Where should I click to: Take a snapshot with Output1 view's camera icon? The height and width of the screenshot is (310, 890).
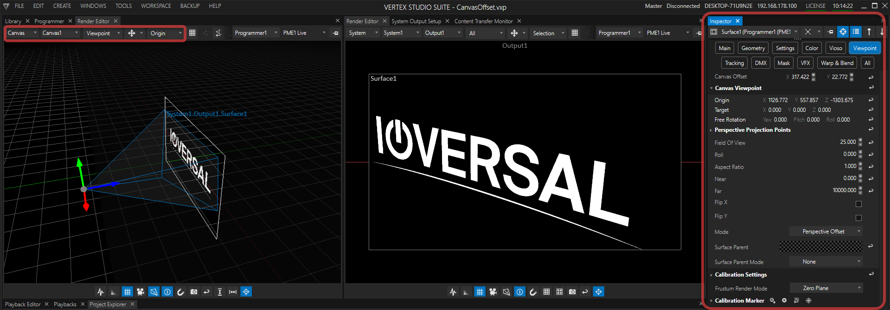point(572,292)
